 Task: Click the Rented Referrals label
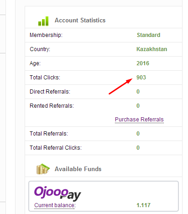pos(52,106)
